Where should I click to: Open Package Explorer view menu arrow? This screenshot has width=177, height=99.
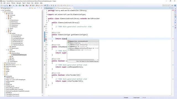click(38, 8)
